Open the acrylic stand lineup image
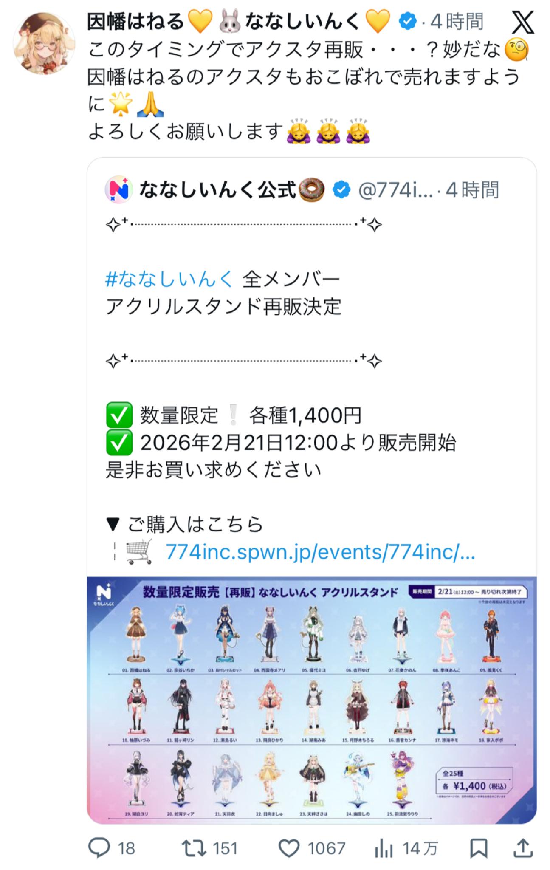This screenshot has width=550, height=870. (312, 700)
